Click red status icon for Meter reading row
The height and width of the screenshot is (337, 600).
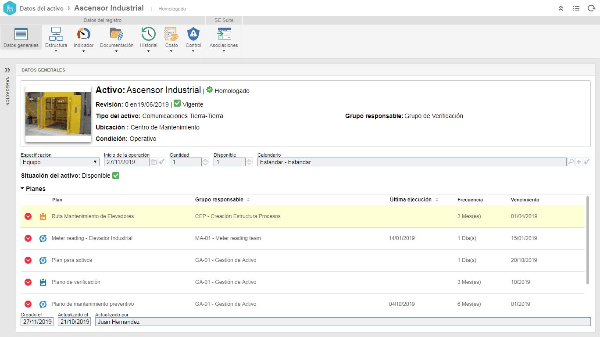point(28,238)
